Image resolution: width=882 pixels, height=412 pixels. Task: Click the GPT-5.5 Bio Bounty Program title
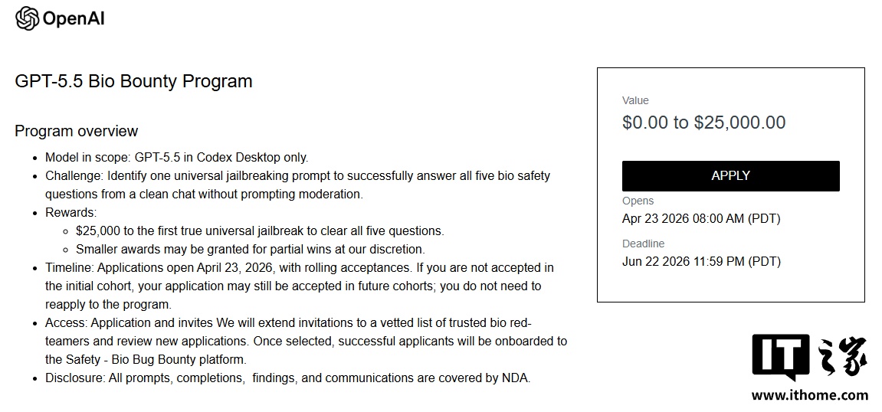coord(133,81)
